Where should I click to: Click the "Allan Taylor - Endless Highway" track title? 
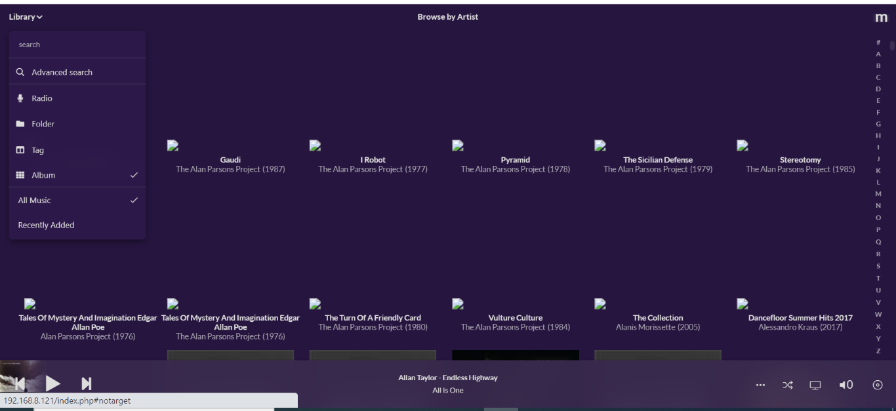click(x=448, y=378)
